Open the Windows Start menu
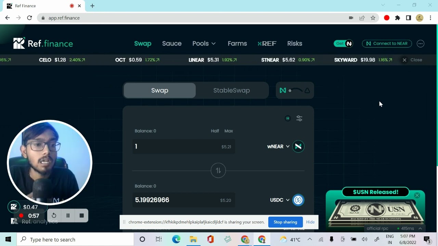The height and width of the screenshot is (246, 438). pyautogui.click(x=8, y=240)
